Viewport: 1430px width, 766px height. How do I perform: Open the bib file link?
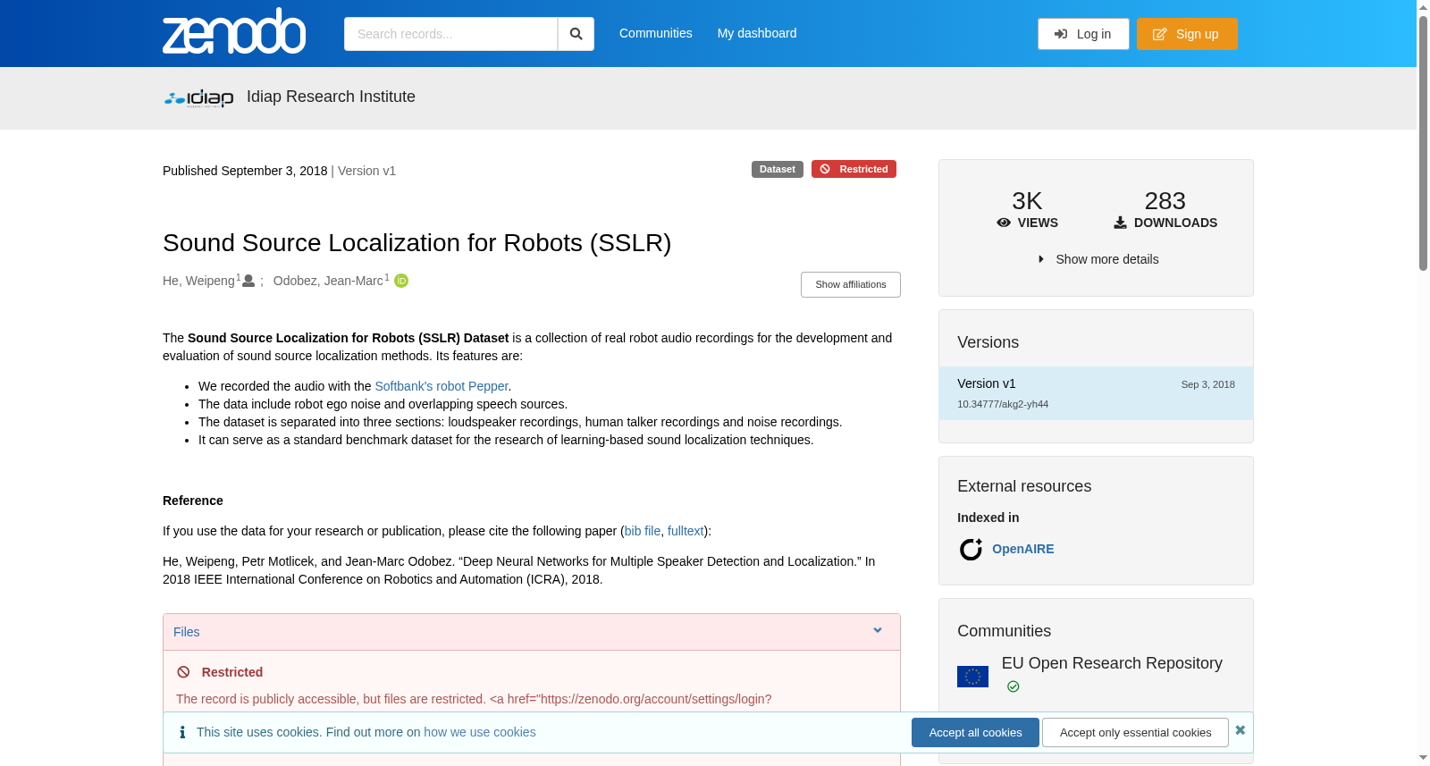point(643,531)
